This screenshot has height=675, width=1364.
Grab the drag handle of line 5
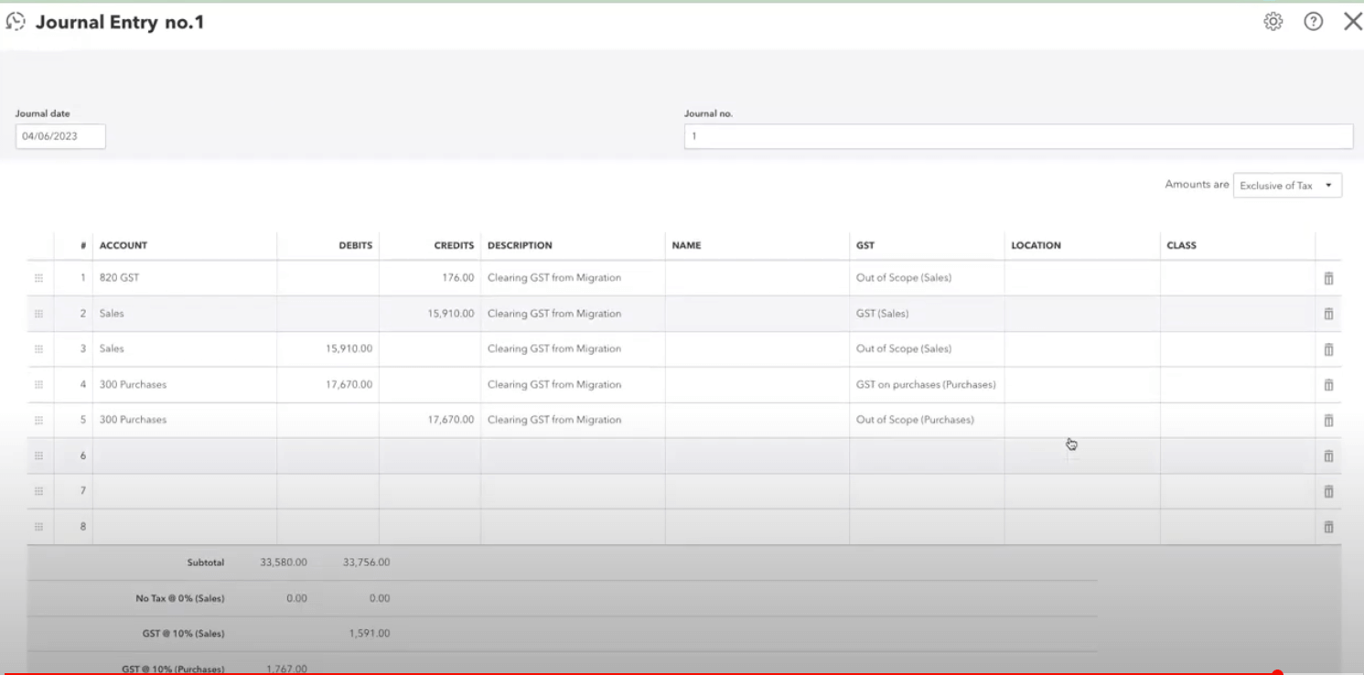click(38, 420)
